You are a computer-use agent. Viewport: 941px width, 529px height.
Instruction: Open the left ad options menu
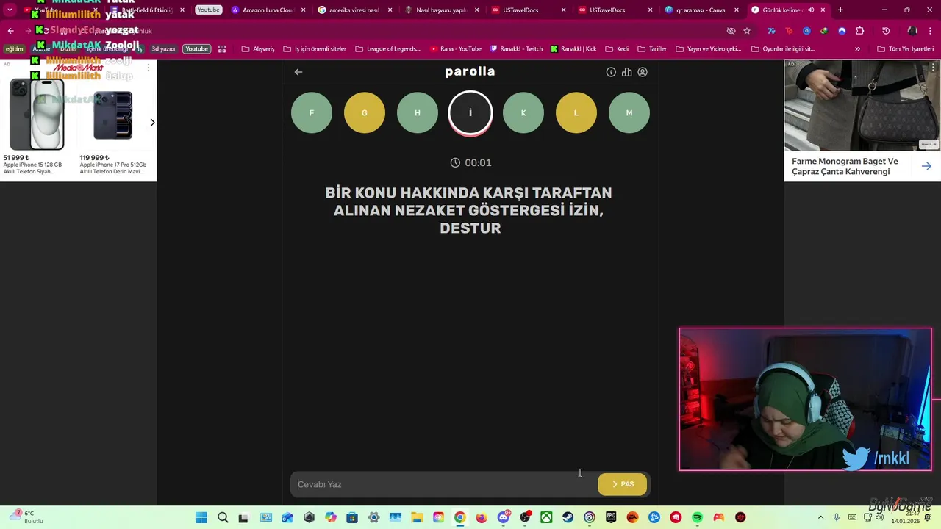(x=149, y=67)
